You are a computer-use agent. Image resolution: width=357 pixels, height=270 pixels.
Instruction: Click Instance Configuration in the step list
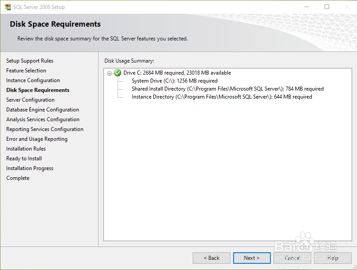tap(33, 80)
